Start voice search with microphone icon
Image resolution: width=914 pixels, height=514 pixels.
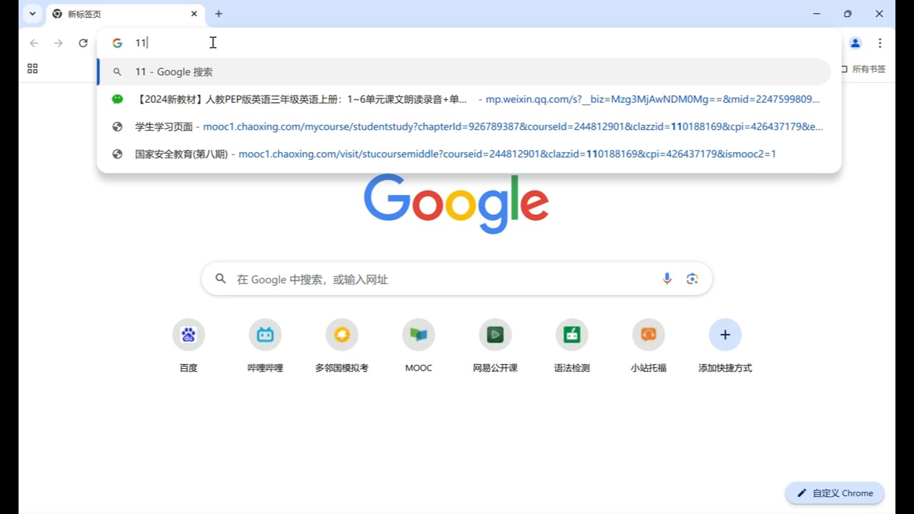click(x=667, y=279)
